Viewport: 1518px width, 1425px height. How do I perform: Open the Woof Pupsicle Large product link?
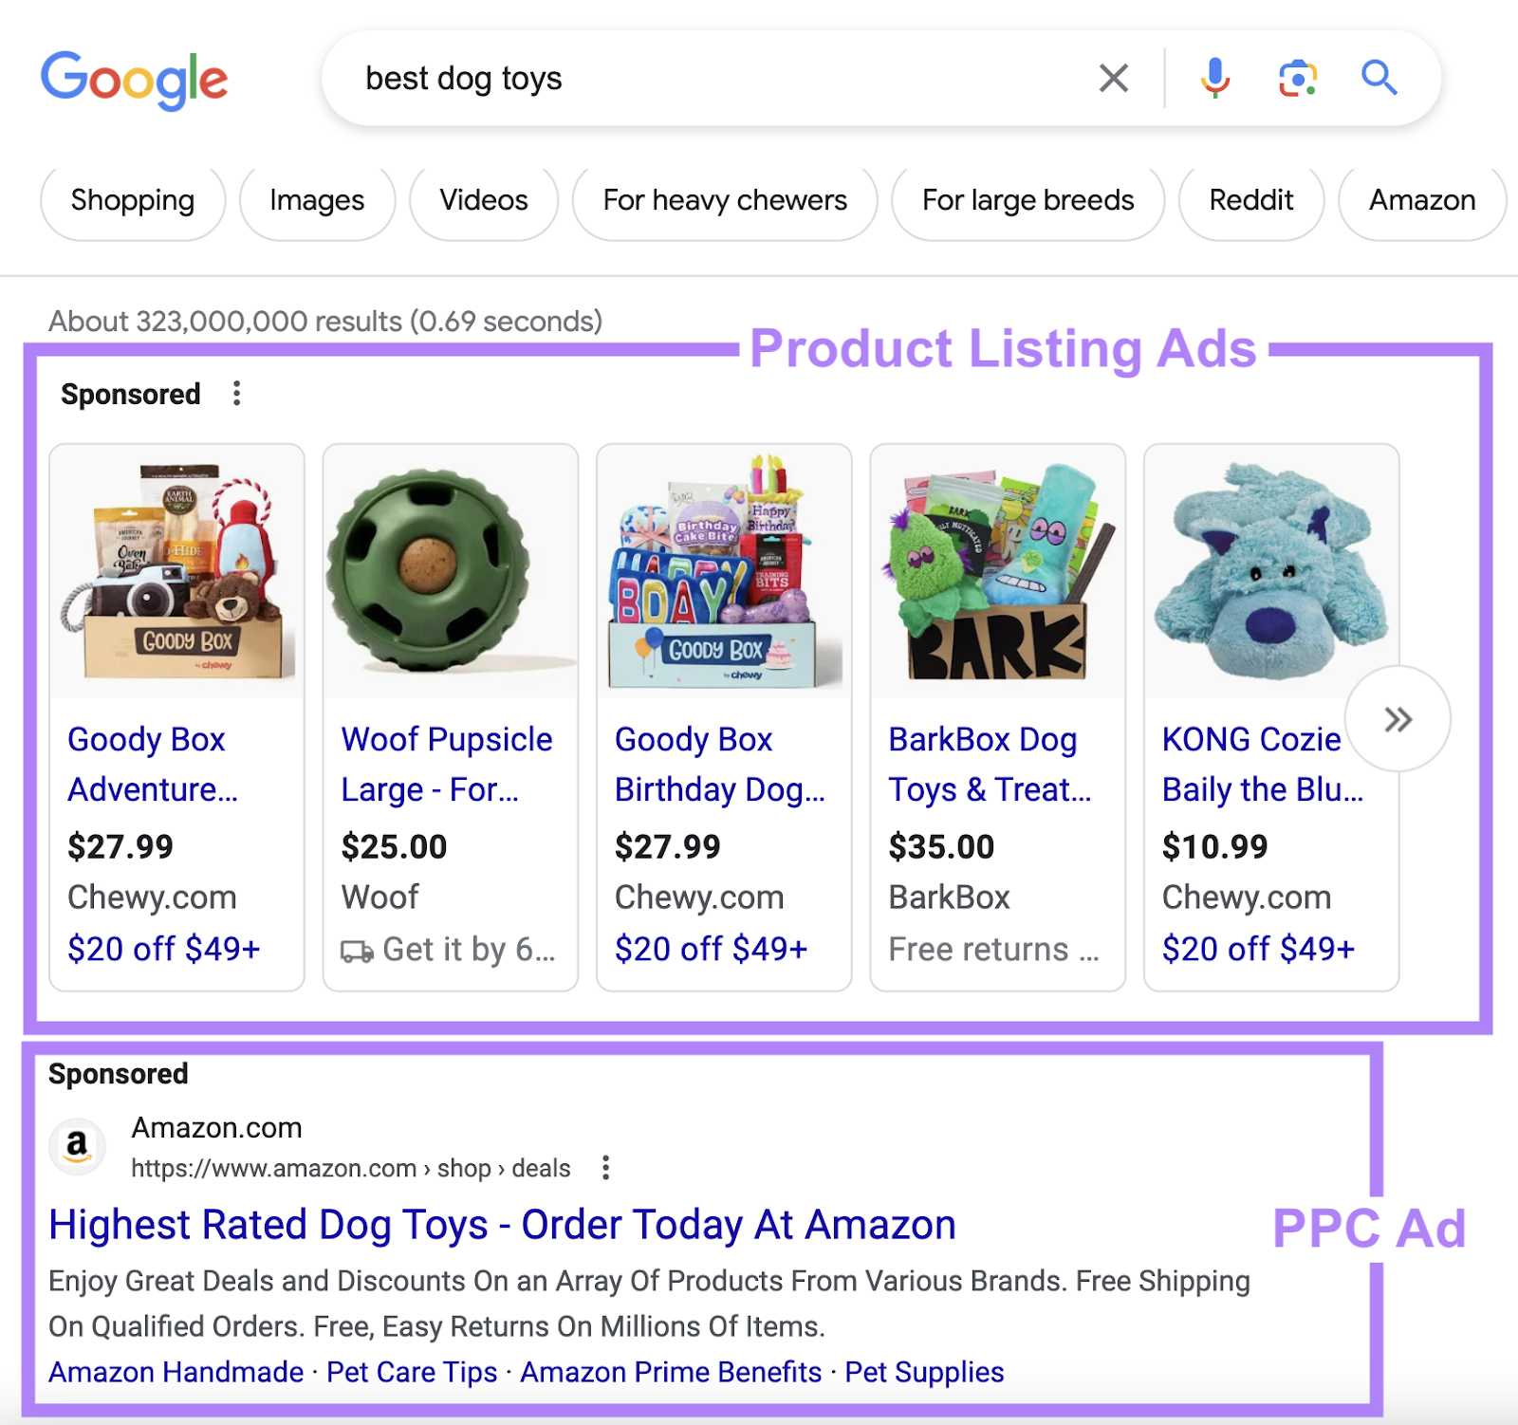click(447, 764)
